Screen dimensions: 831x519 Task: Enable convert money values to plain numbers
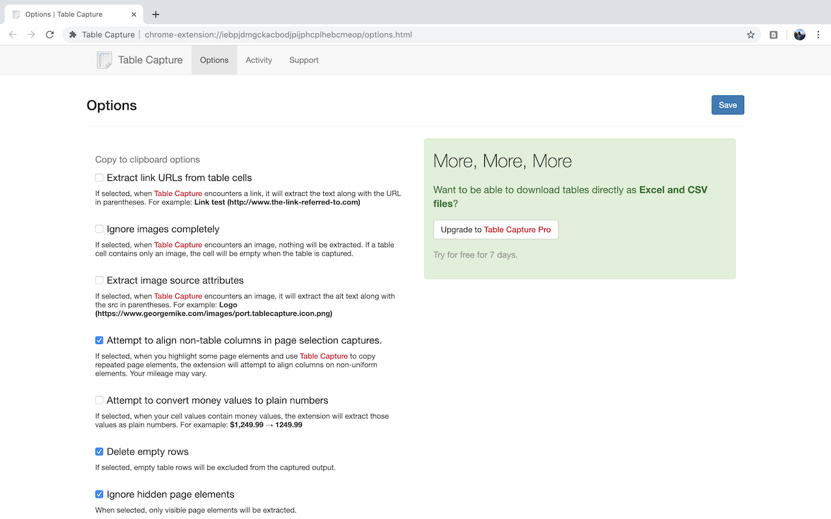point(99,400)
